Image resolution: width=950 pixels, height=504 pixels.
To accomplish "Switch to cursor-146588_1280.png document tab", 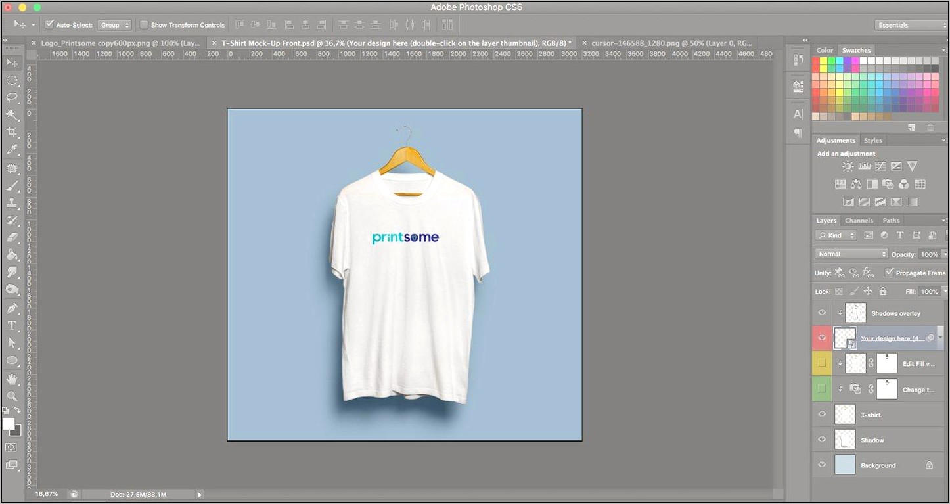I will point(669,43).
